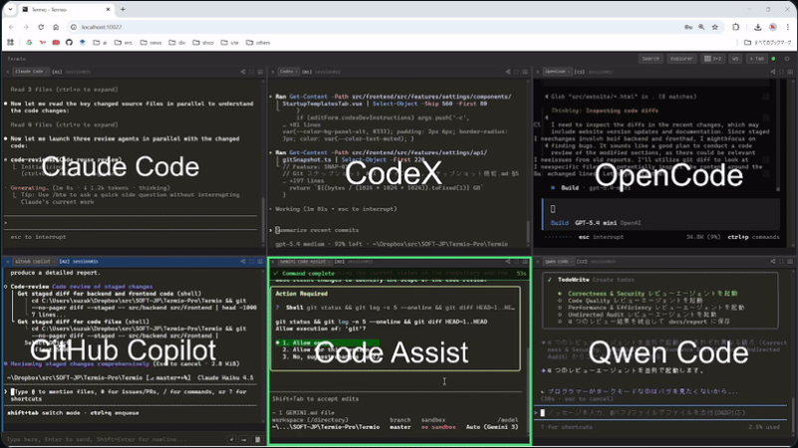798x448 pixels.
Task: Open the Explorer panel button
Action: coord(681,59)
